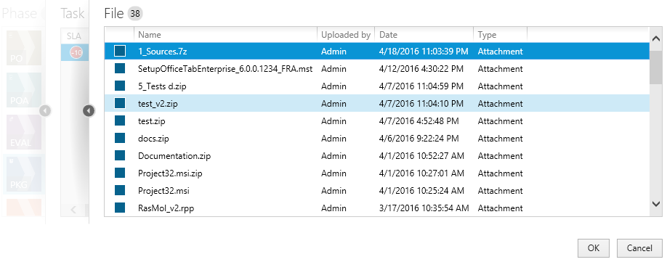The image size is (667, 262).
Task: Click the -10 SLA badge
Action: point(76,53)
